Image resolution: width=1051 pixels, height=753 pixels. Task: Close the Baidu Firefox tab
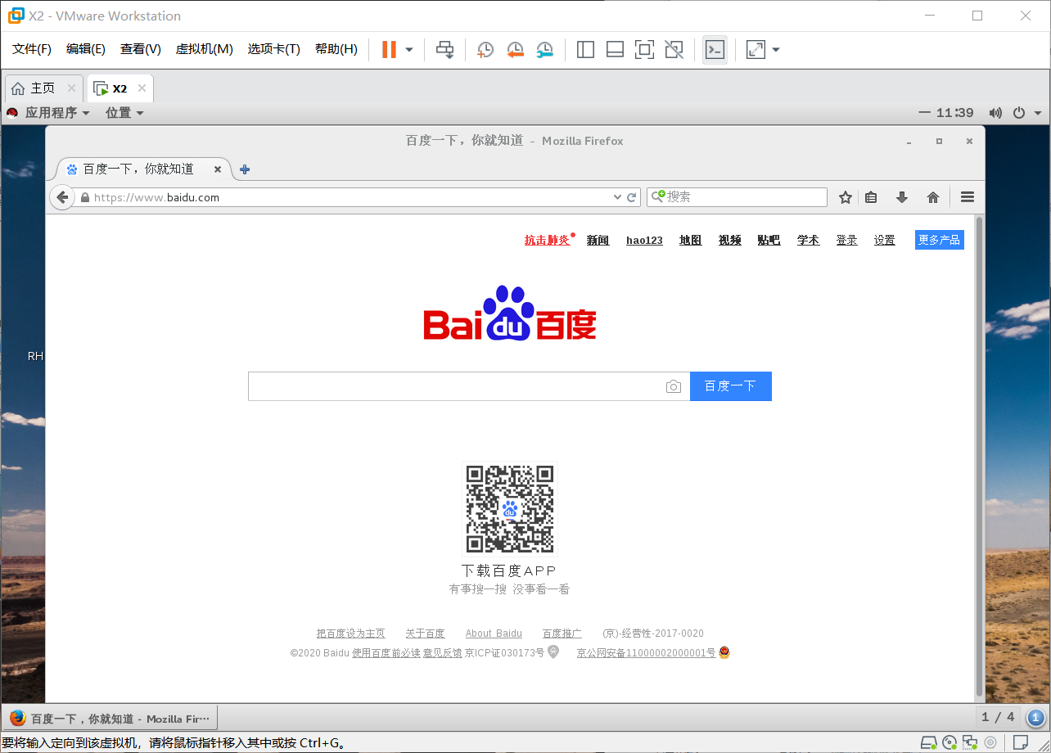click(218, 169)
